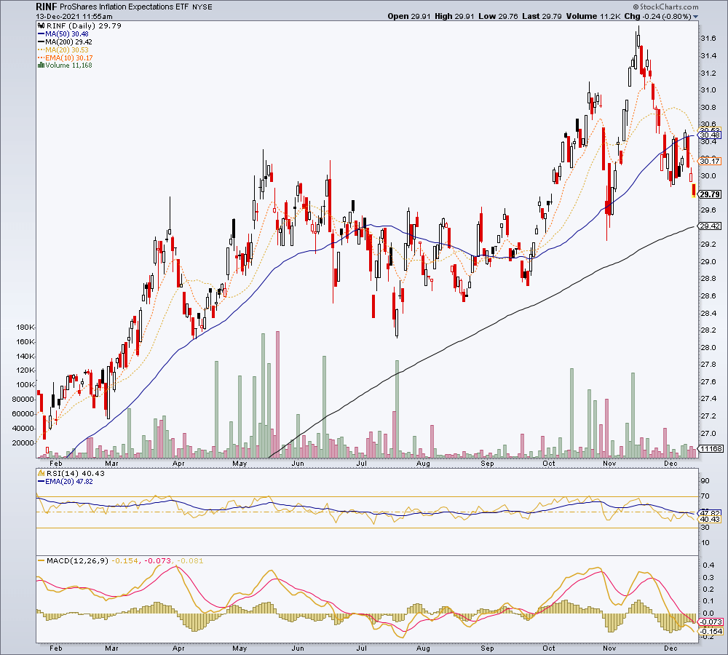Click the 47.82 tag on RSI panel axis
Image resolution: width=728 pixels, height=655 pixels.
coord(711,513)
